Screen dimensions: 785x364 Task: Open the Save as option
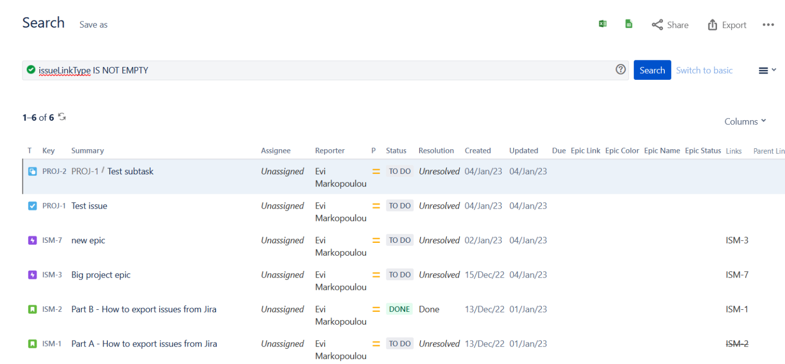[93, 25]
